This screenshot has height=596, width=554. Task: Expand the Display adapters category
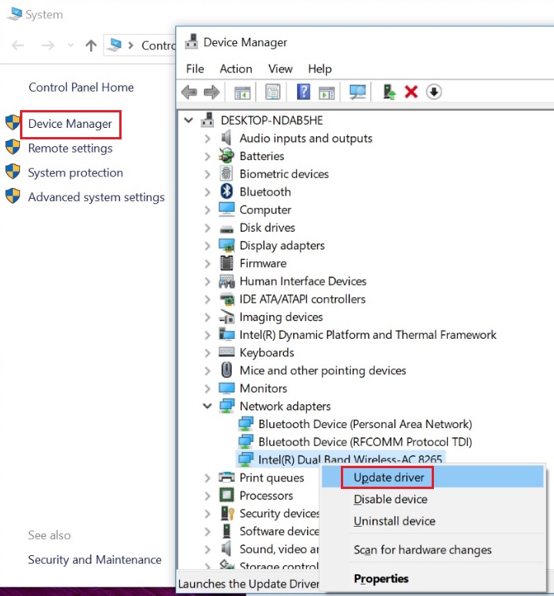207,246
